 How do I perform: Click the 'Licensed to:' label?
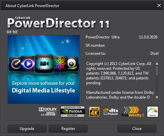pyautogui.click(x=96, y=53)
